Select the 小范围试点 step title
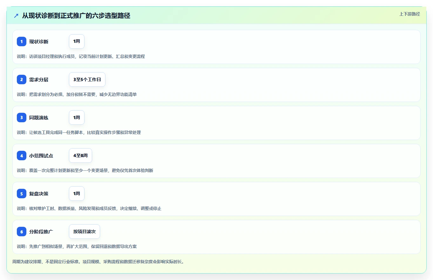 pyautogui.click(x=41, y=156)
